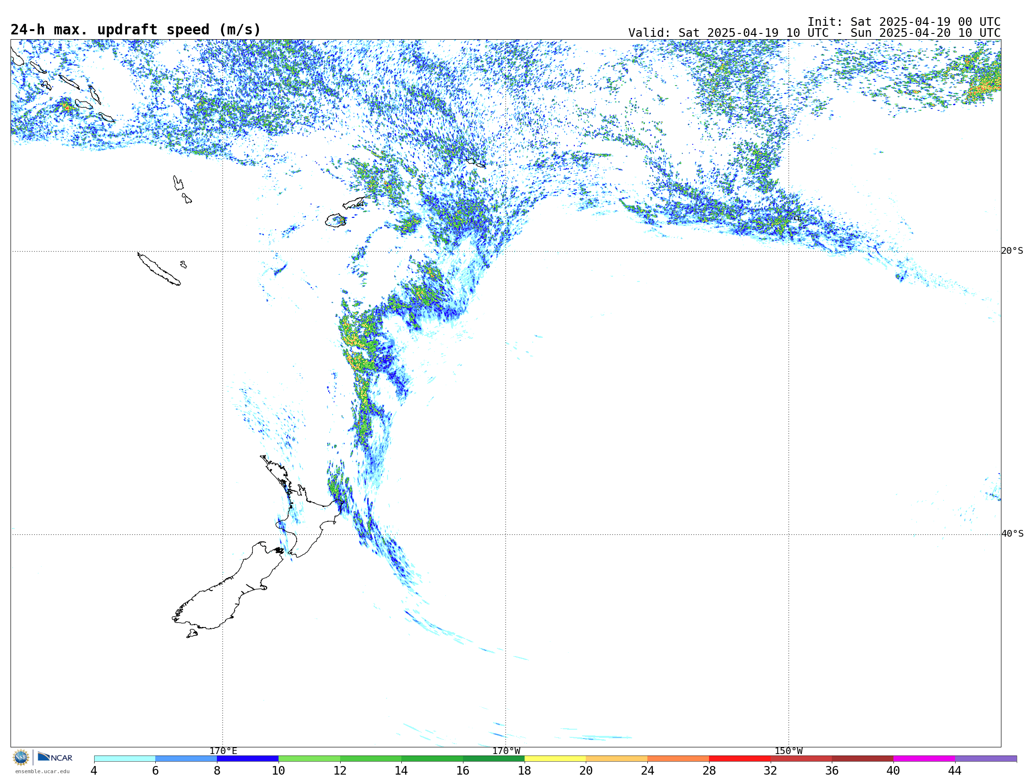The image size is (1032, 777).
Task: Click the NCAR logo
Action: (x=55, y=757)
